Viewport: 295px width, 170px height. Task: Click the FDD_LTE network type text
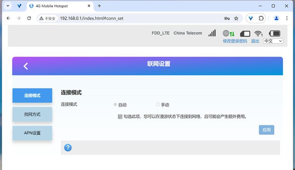[160, 33]
